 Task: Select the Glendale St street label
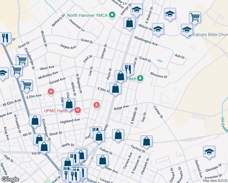click(x=214, y=167)
